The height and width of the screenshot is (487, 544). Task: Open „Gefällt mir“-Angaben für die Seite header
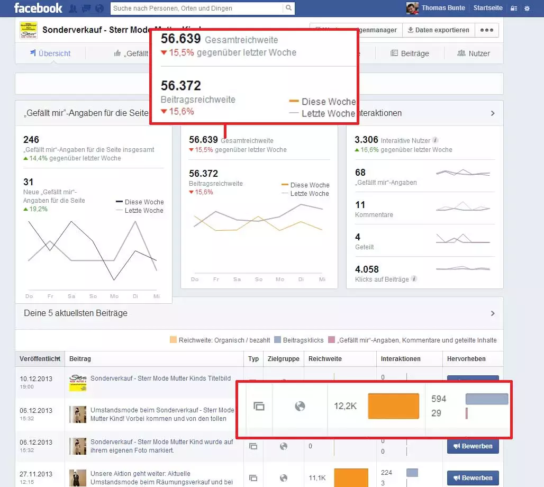pyautogui.click(x=86, y=113)
